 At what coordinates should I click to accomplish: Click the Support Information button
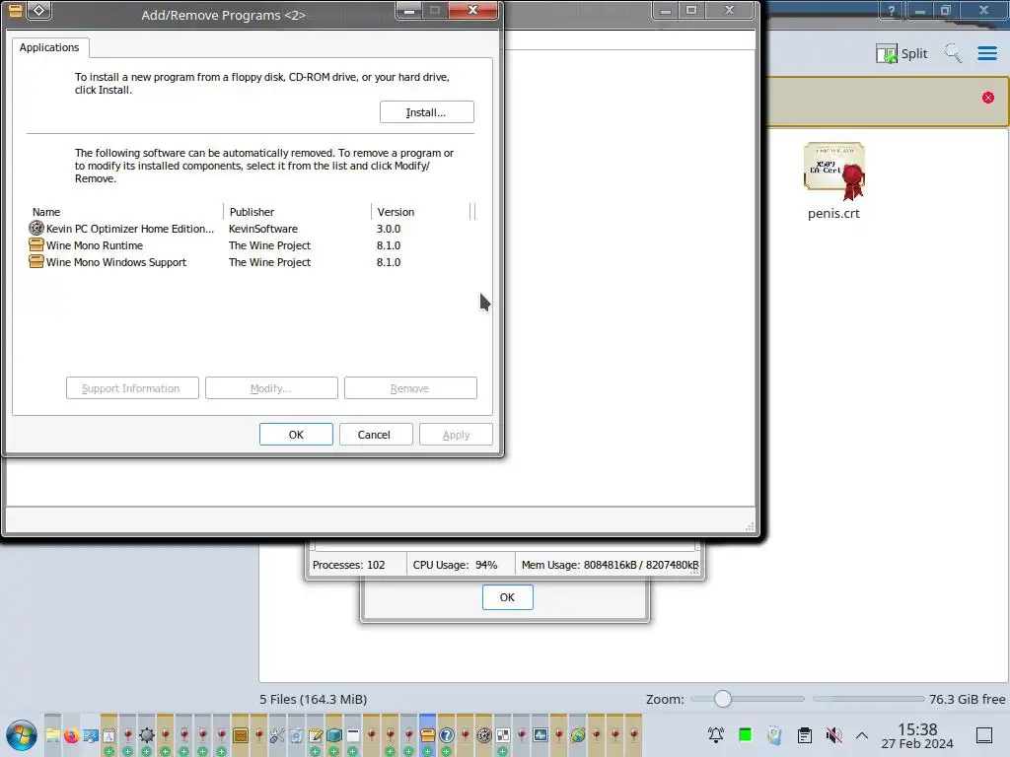[132, 388]
